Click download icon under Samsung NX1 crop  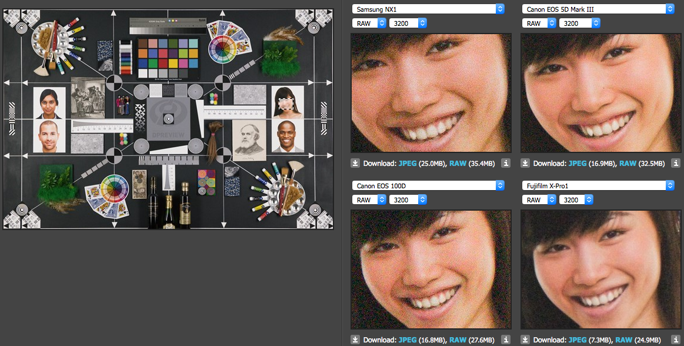355,163
